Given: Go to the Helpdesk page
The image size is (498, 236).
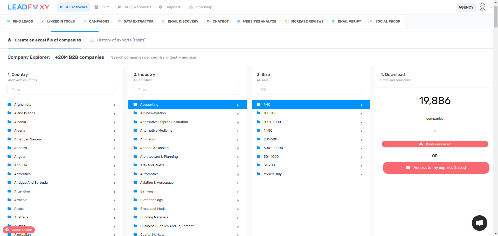Looking at the screenshot, I should 170,7.
